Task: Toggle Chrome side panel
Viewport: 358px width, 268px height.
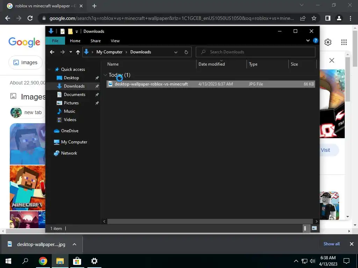Action: (328, 18)
